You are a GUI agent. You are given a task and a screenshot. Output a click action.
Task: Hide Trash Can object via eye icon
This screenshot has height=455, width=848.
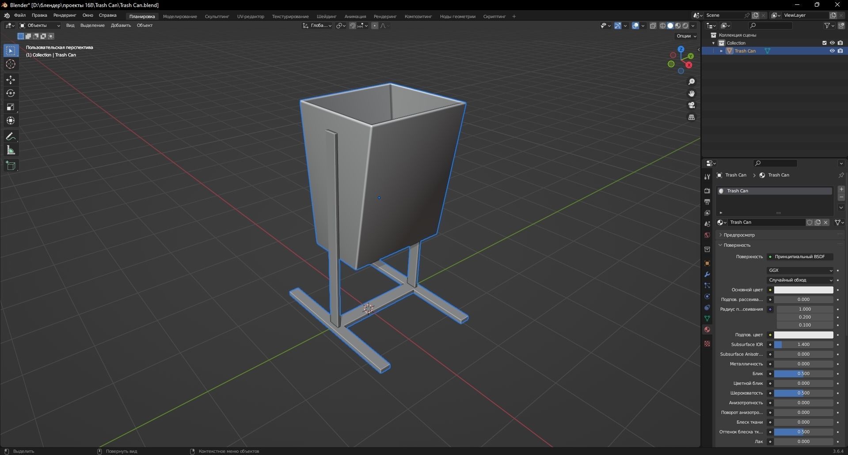[x=832, y=51]
